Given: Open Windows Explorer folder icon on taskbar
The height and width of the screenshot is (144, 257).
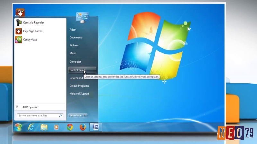Looking at the screenshot, I should pyautogui.click(x=44, y=127).
